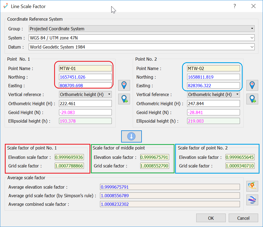Click the 'Scale factor of point No. 2' heading
This screenshot has height=227, width=263.
pos(203,148)
